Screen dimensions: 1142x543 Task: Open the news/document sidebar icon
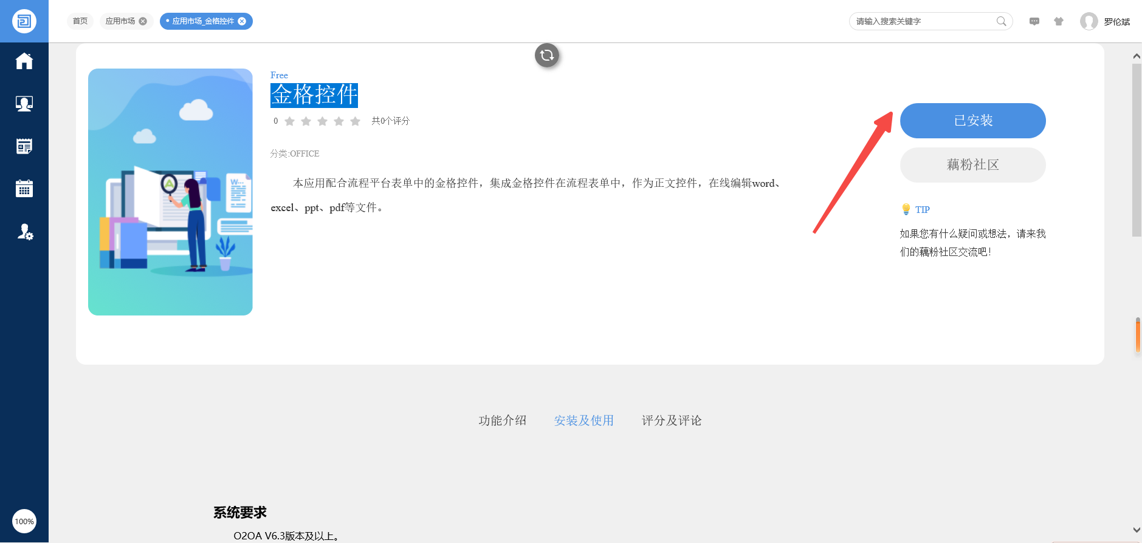click(x=24, y=146)
